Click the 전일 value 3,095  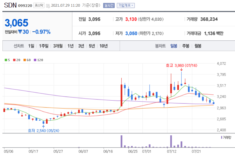[x=94, y=19]
